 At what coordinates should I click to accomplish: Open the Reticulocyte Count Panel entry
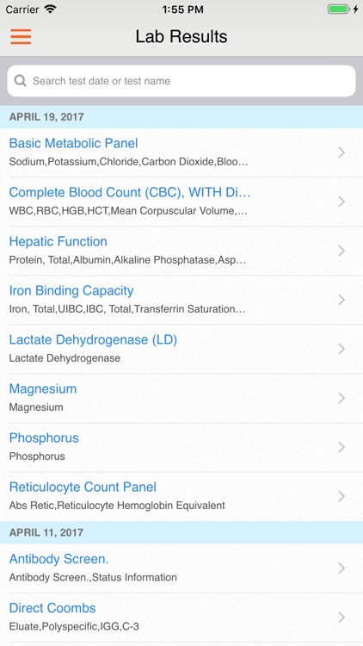click(181, 496)
